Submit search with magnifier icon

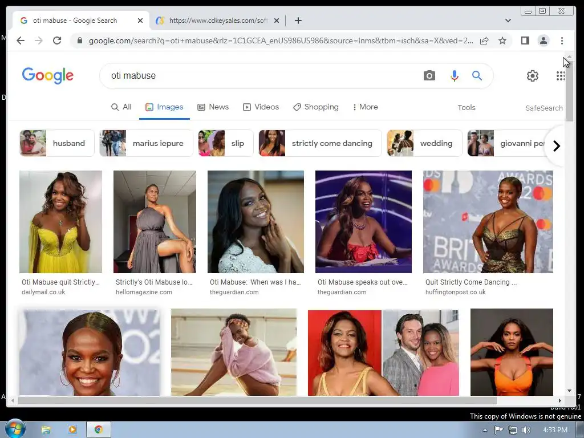pyautogui.click(x=477, y=76)
